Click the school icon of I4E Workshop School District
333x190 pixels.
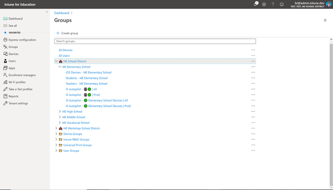[61, 128]
